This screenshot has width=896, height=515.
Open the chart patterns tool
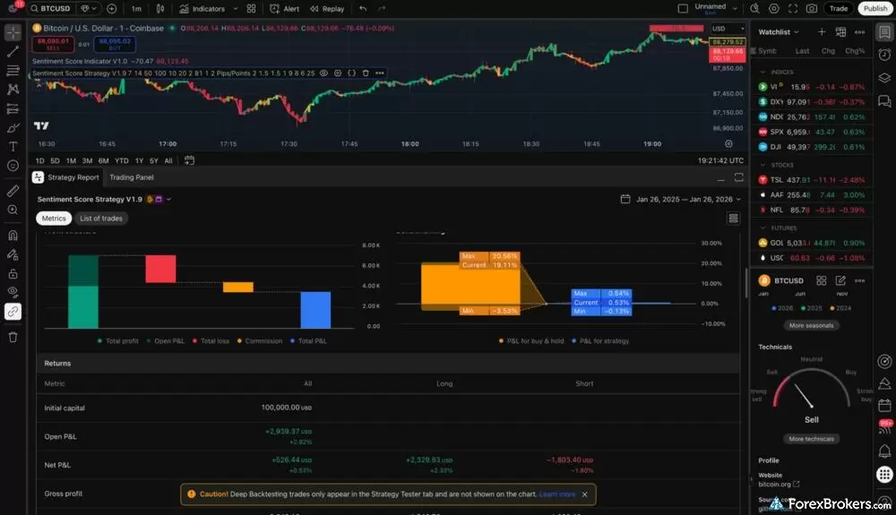[x=13, y=89]
